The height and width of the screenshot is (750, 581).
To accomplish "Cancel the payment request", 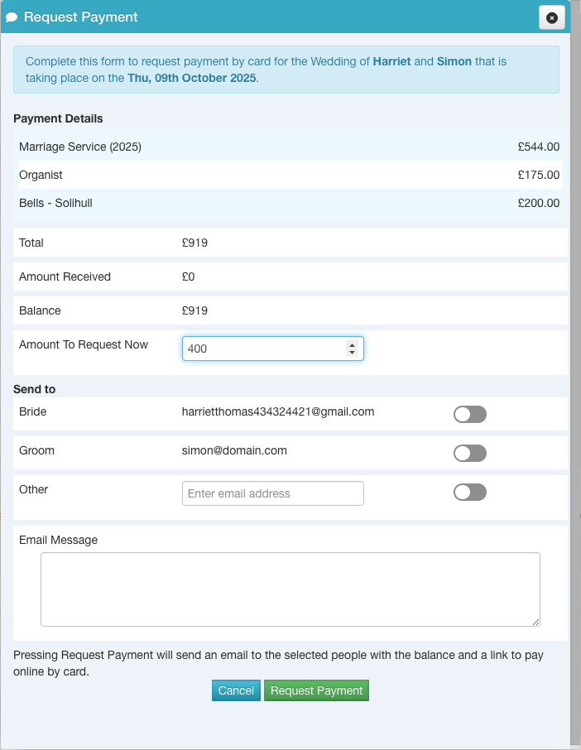I will 236,690.
